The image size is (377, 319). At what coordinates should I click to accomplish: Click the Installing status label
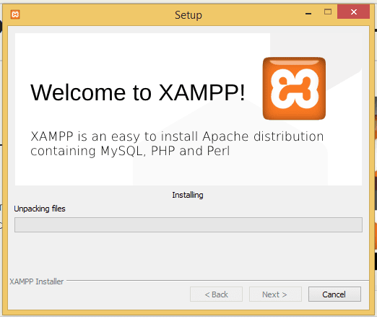pyautogui.click(x=188, y=195)
